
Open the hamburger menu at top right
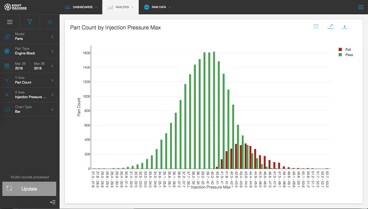(x=360, y=7)
